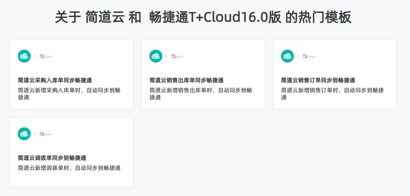Click 简道云 icon on 销售订单 card

pos(287,56)
